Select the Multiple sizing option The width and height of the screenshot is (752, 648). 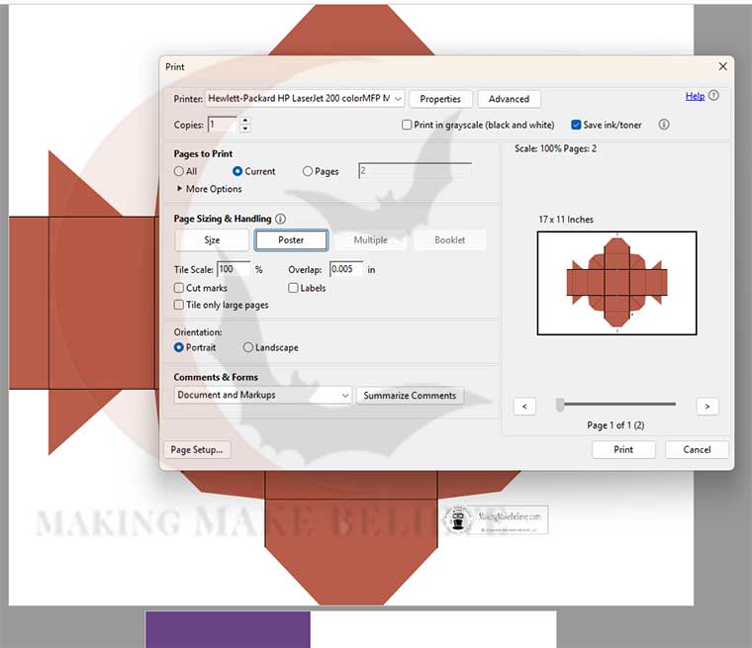[x=370, y=239]
